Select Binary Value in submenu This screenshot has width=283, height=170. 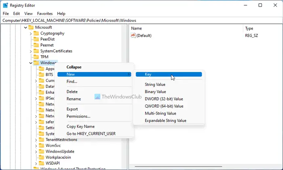coord(169,91)
